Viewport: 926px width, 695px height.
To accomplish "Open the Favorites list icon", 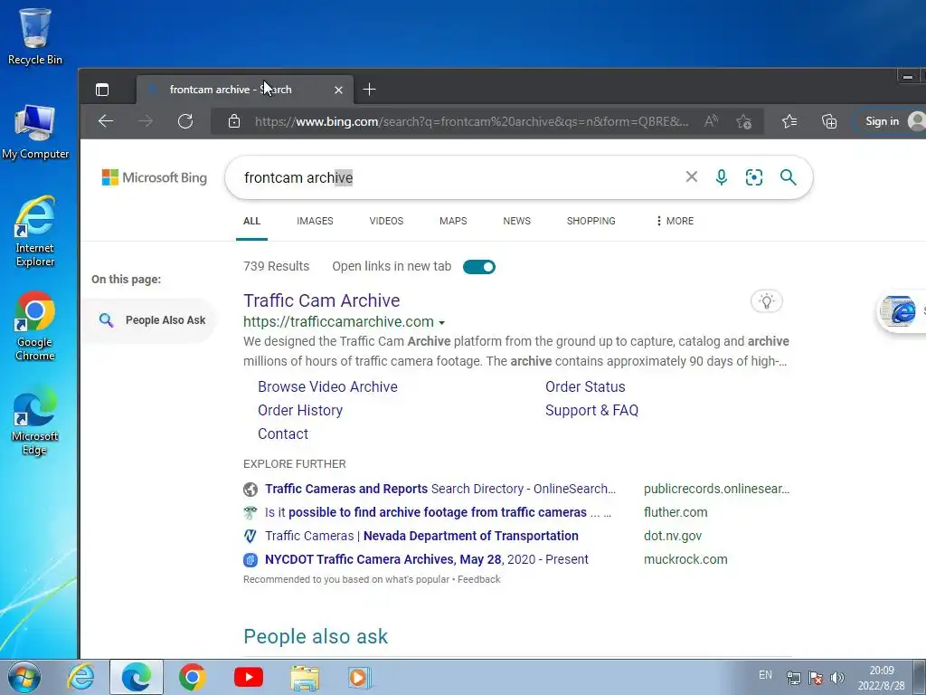I will coord(789,121).
